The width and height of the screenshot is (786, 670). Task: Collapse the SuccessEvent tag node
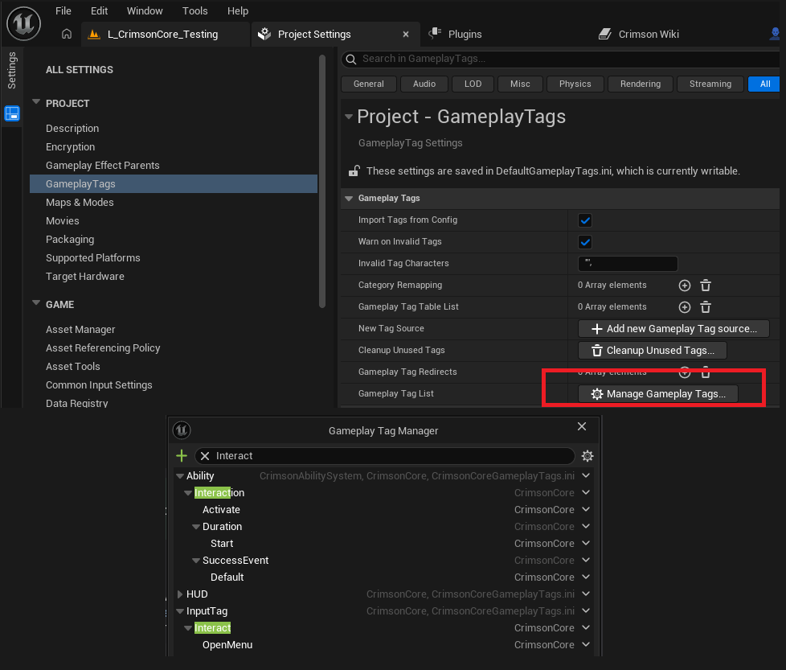pyautogui.click(x=196, y=561)
